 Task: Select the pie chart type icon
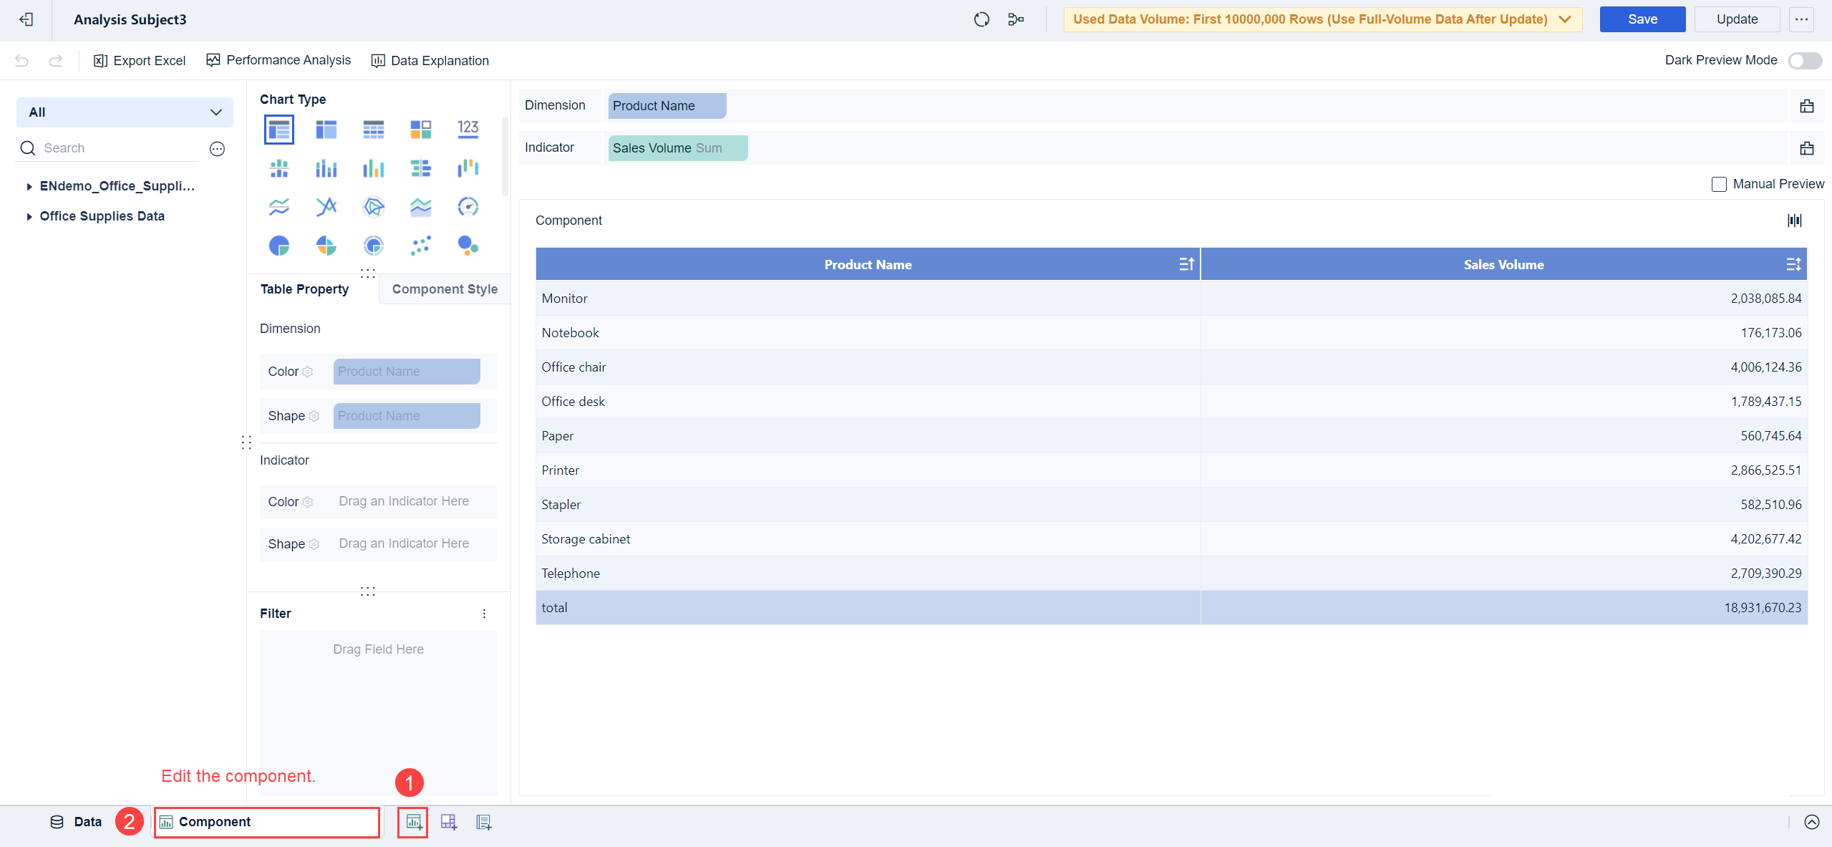(x=278, y=246)
